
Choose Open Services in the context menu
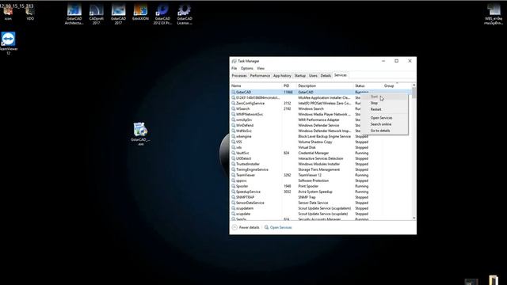pyautogui.click(x=384, y=118)
